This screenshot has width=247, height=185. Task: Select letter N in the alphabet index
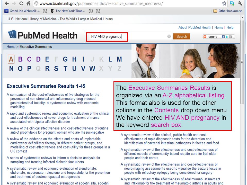click(x=11, y=68)
